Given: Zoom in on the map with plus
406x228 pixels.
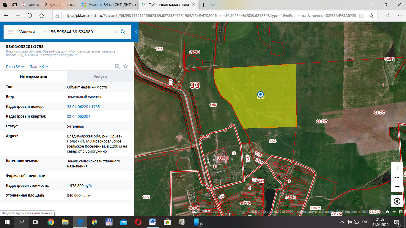Looking at the screenshot, I should (x=397, y=168).
